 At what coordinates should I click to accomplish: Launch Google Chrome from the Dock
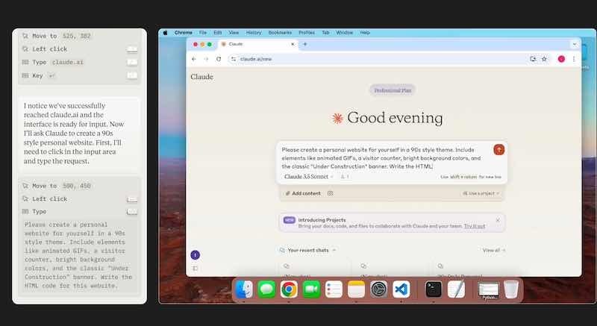point(289,289)
